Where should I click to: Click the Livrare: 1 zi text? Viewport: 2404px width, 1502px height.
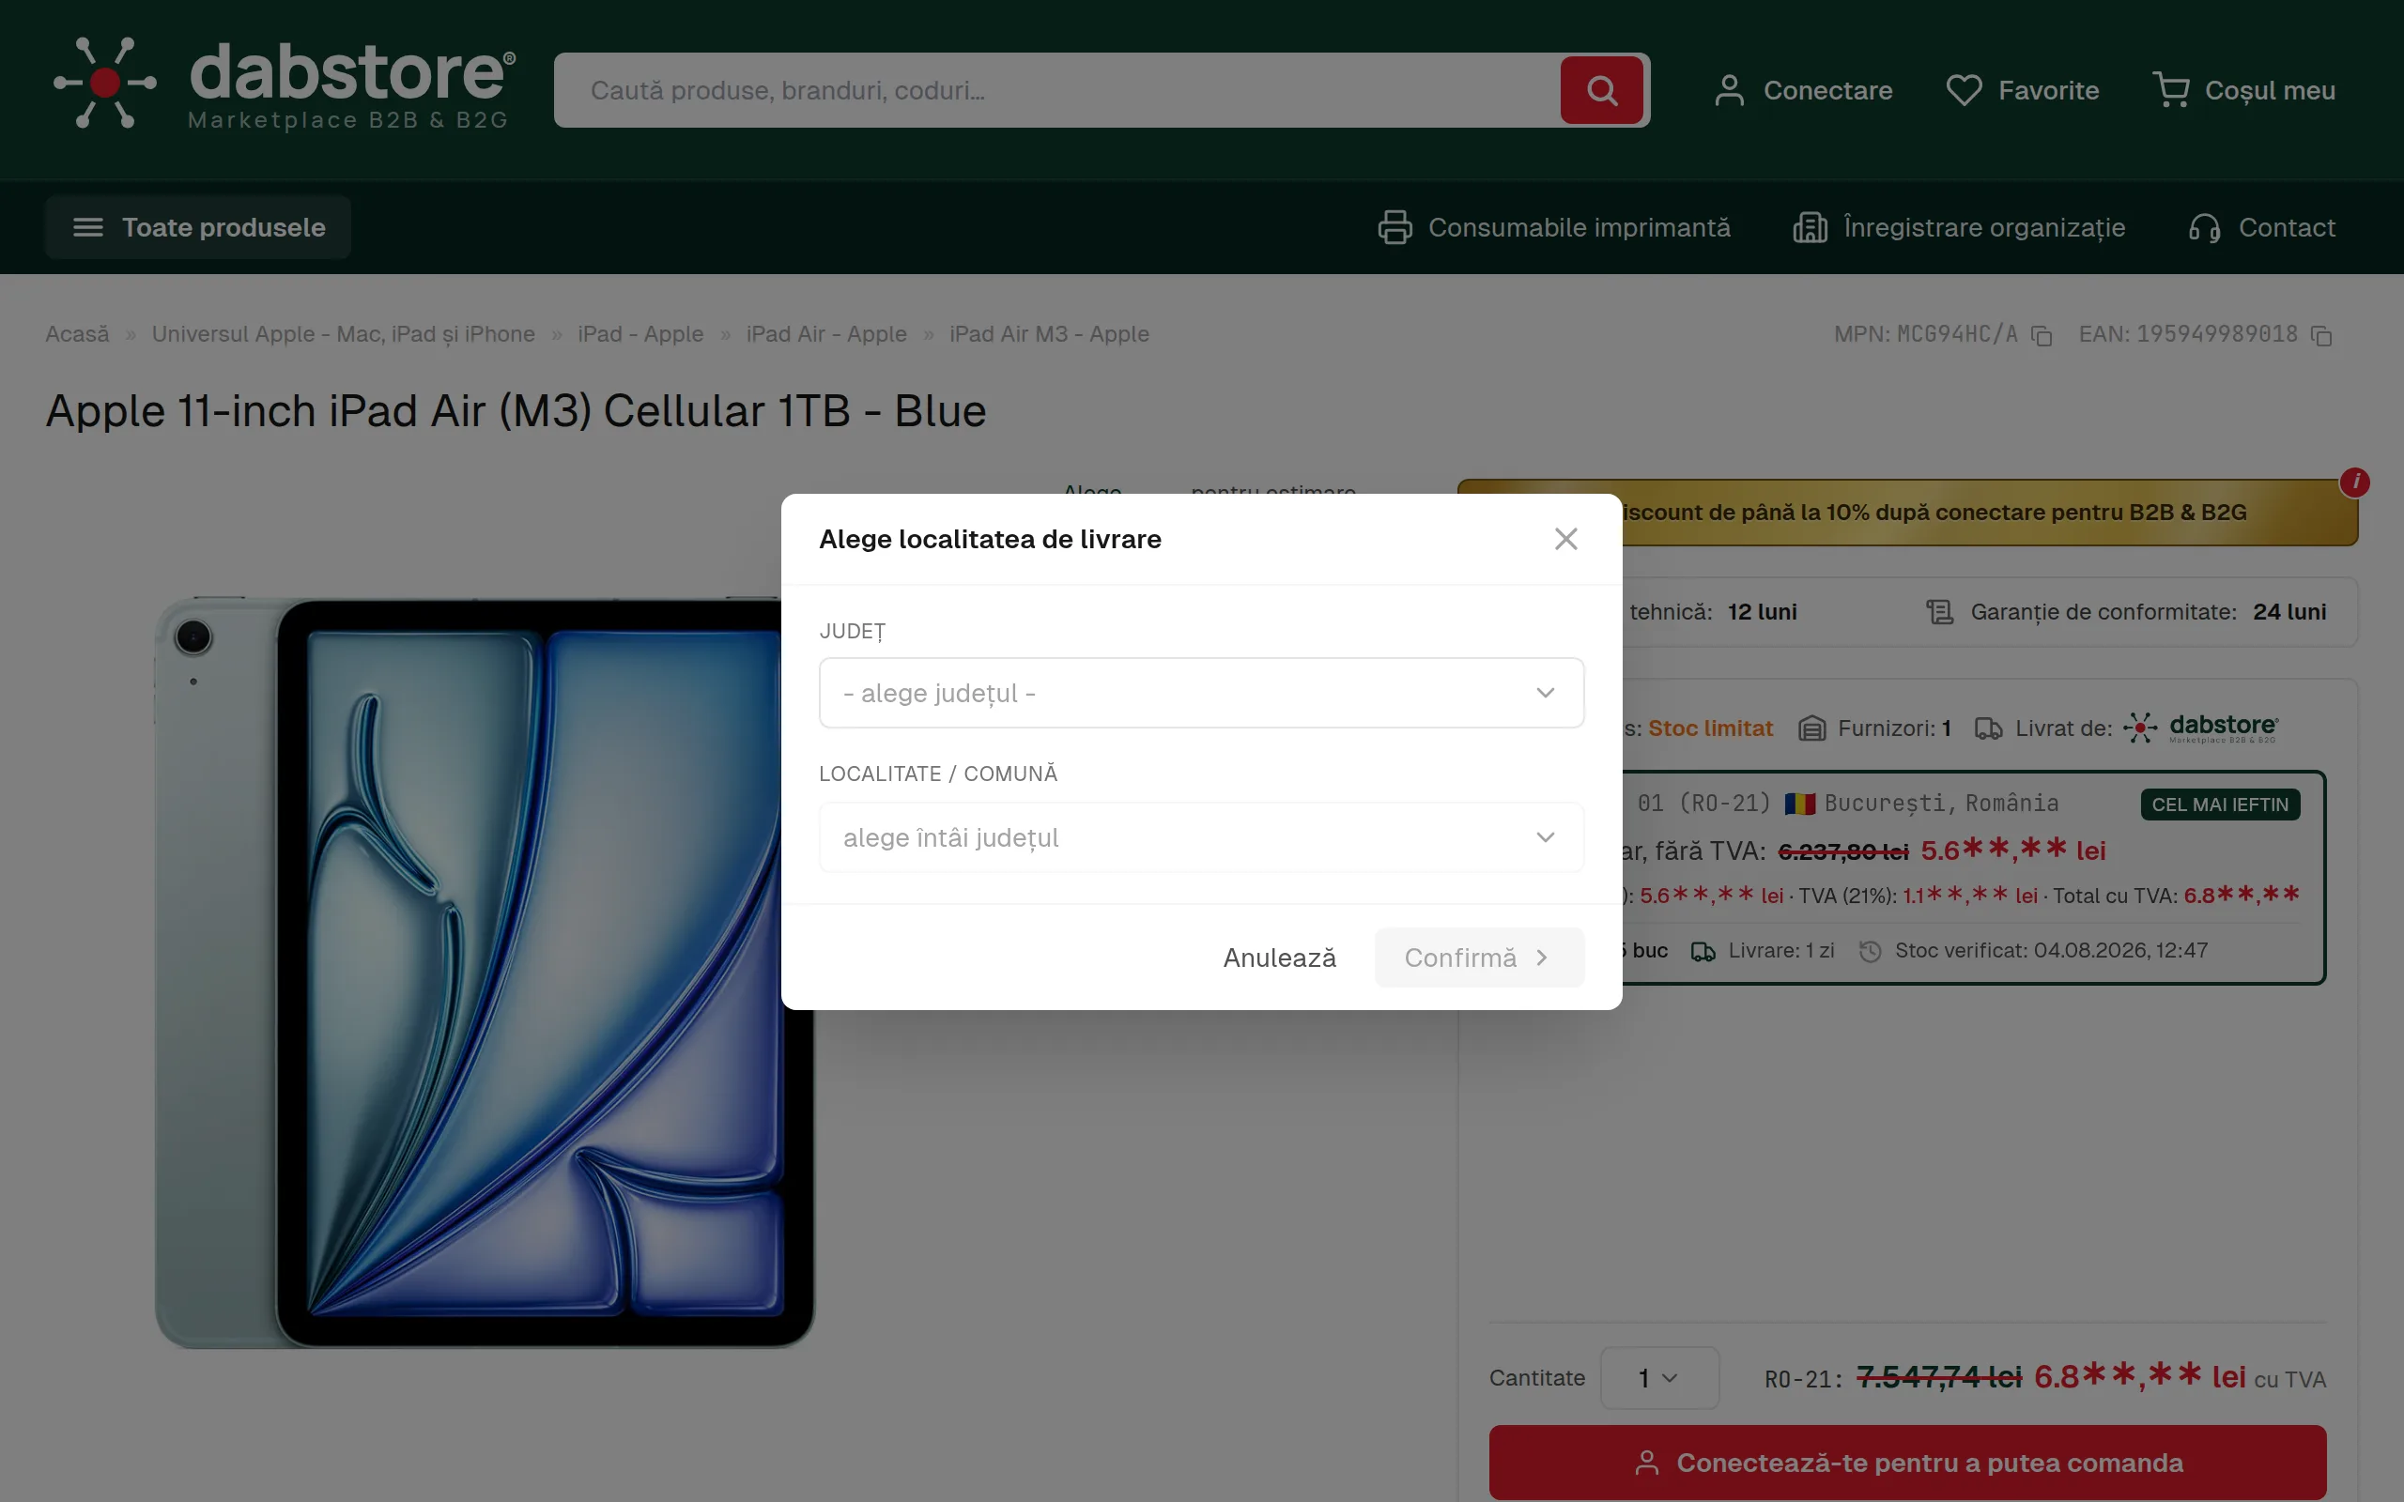1781,951
